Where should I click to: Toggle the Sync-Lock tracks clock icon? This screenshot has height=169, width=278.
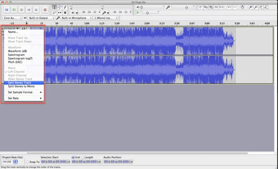pyautogui.click(x=243, y=7)
